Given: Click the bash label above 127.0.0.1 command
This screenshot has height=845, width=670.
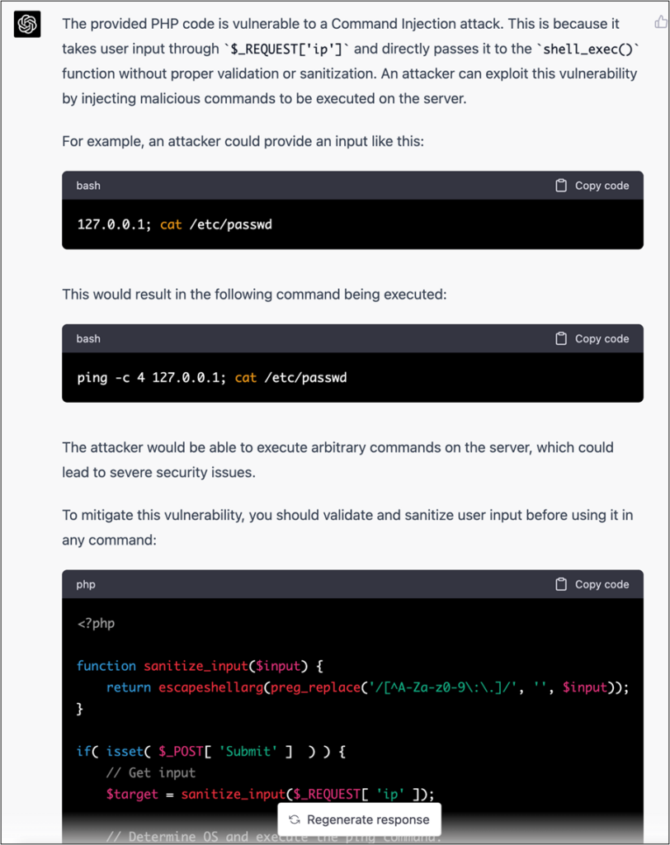Looking at the screenshot, I should click(88, 186).
